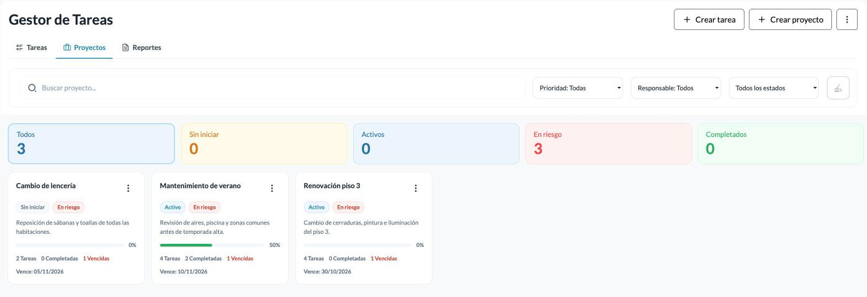The height and width of the screenshot is (297, 867).
Task: Click the Crear tarea button
Action: pos(709,19)
